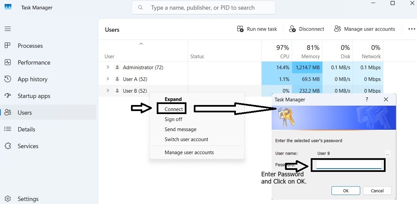Click Run new task
The width and height of the screenshot is (417, 204).
[257, 29]
